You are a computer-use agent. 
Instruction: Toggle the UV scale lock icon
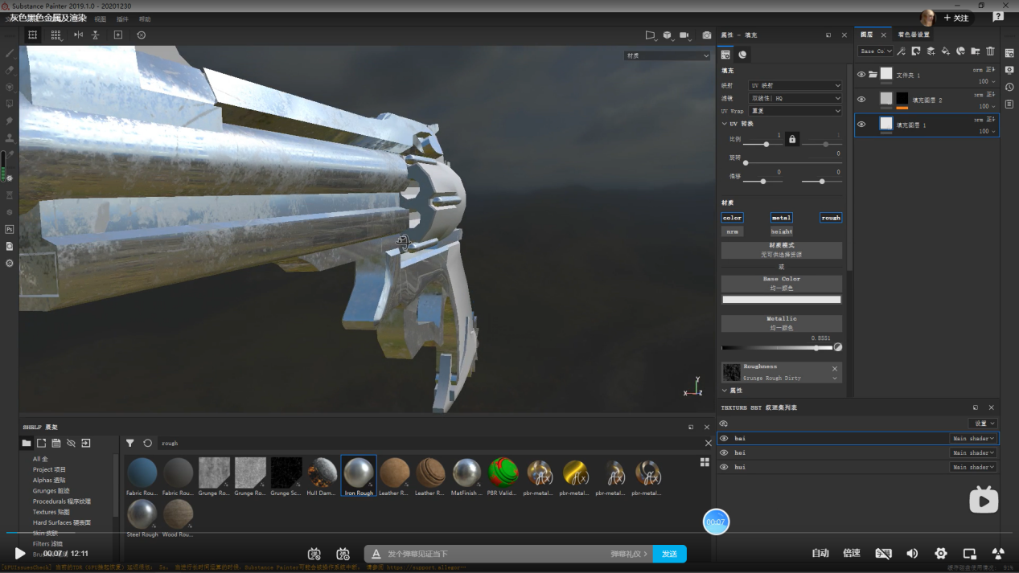[x=792, y=139]
